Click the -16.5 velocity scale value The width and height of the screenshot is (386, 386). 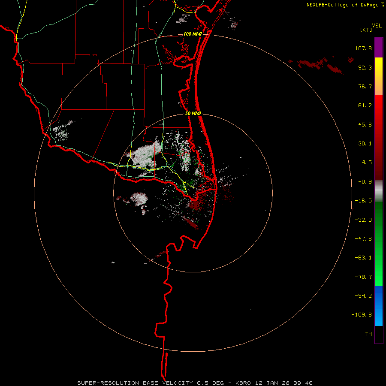(363, 201)
